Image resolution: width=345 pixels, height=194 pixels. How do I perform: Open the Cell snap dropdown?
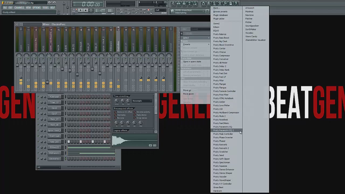161,10
